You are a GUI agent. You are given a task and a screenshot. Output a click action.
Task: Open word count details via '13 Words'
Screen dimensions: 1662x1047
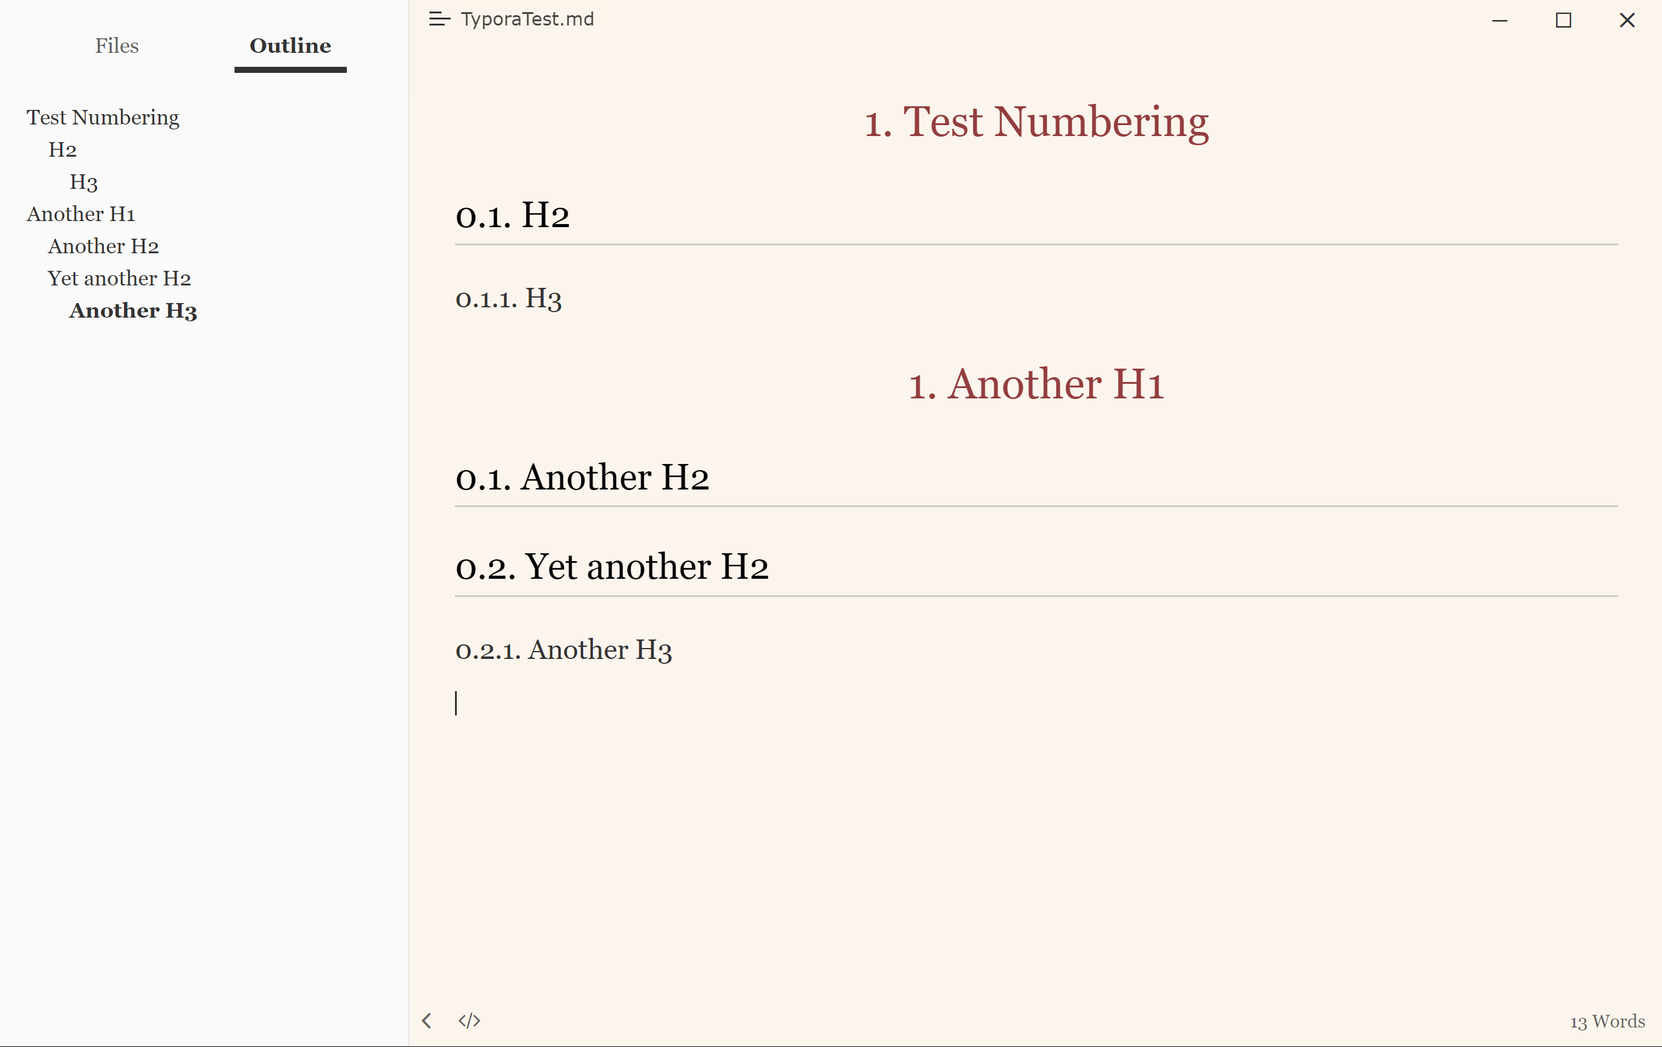click(1606, 1021)
